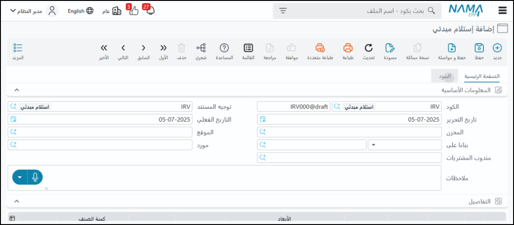Image resolution: width=514 pixels, height=225 pixels.
Task: Open the Tree view (شجري) icon
Action: [201, 48]
